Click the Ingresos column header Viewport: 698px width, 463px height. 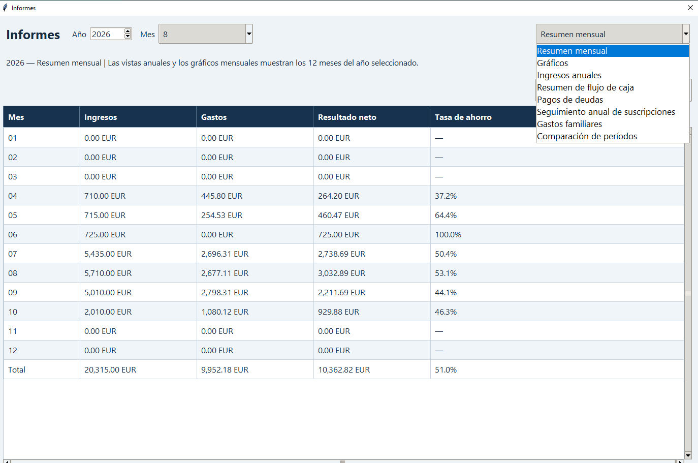[138, 117]
